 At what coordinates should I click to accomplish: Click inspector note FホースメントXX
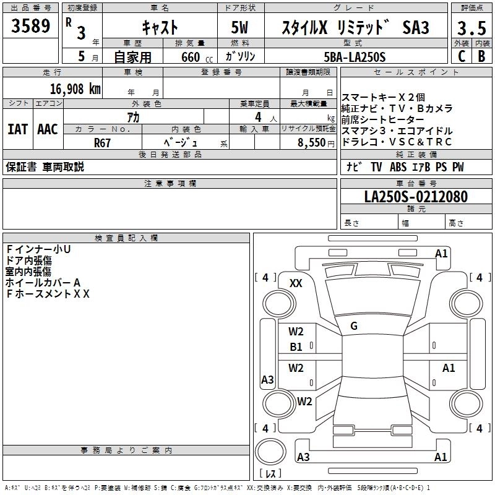48,294
